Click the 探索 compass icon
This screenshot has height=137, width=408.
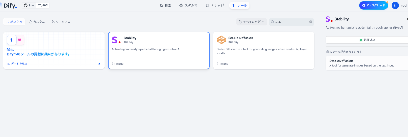pyautogui.click(x=161, y=5)
